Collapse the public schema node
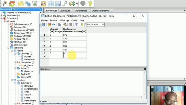 pyautogui.click(x=5, y=21)
